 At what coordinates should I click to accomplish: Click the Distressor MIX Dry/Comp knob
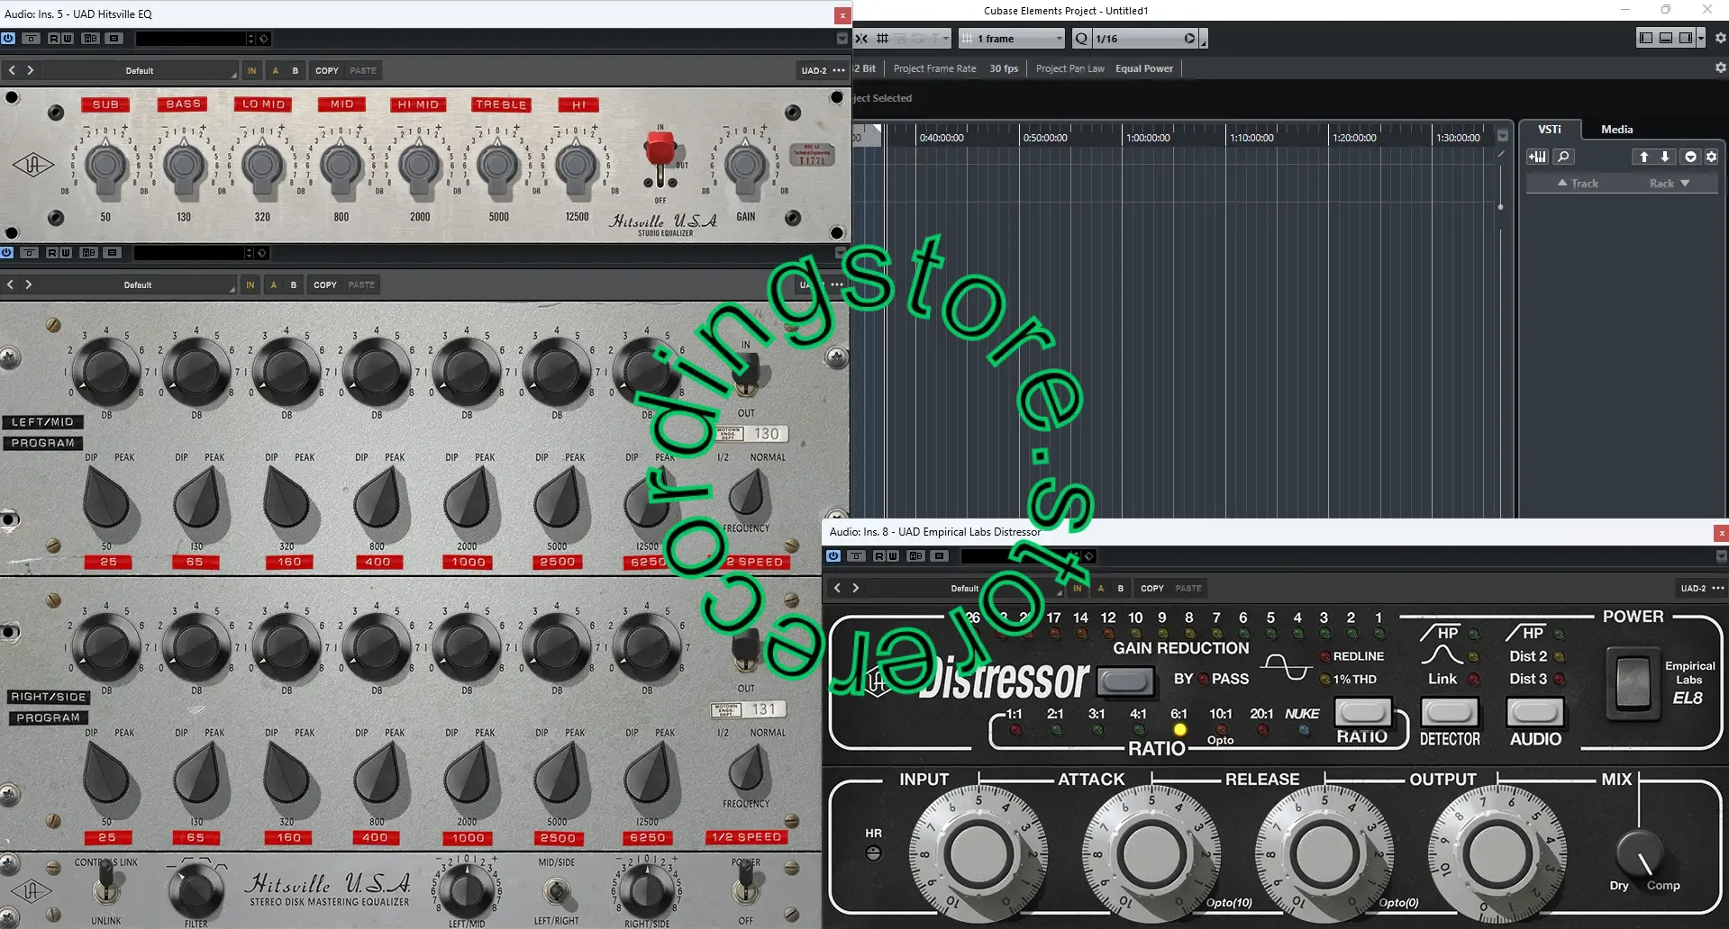[x=1639, y=853]
